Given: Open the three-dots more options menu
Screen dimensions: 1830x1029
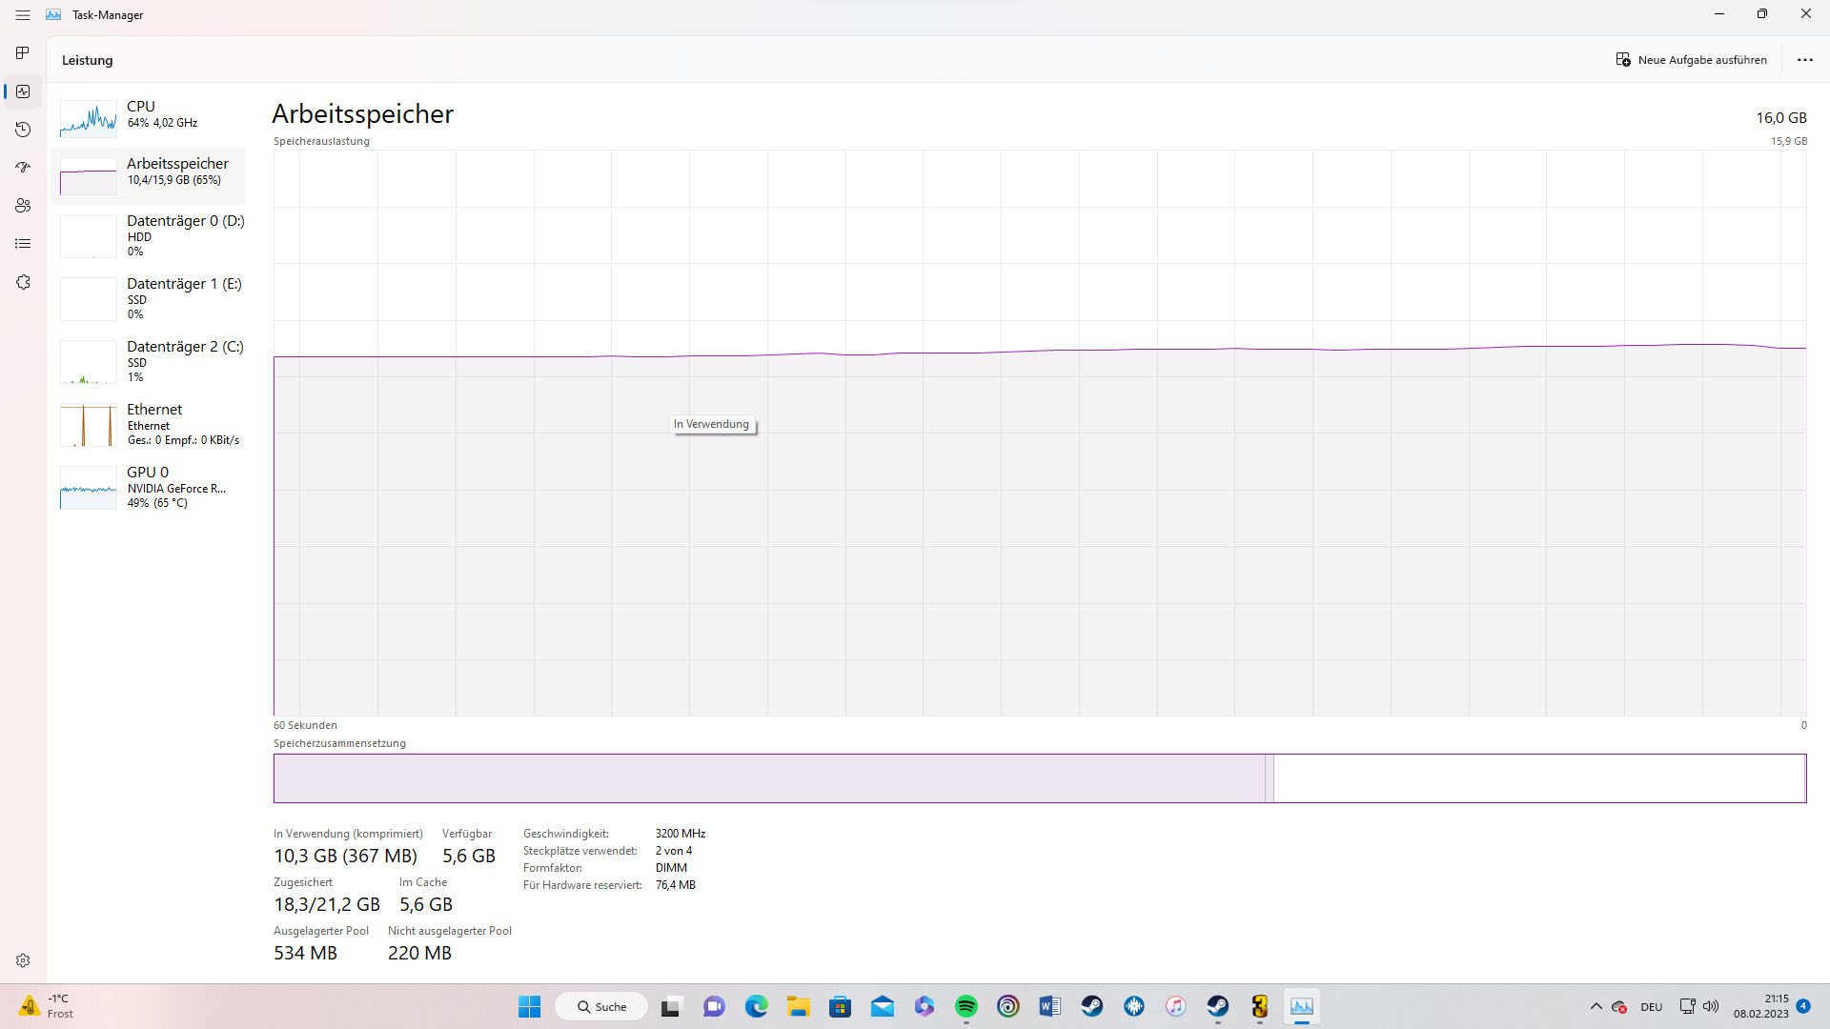Looking at the screenshot, I should coord(1804,60).
